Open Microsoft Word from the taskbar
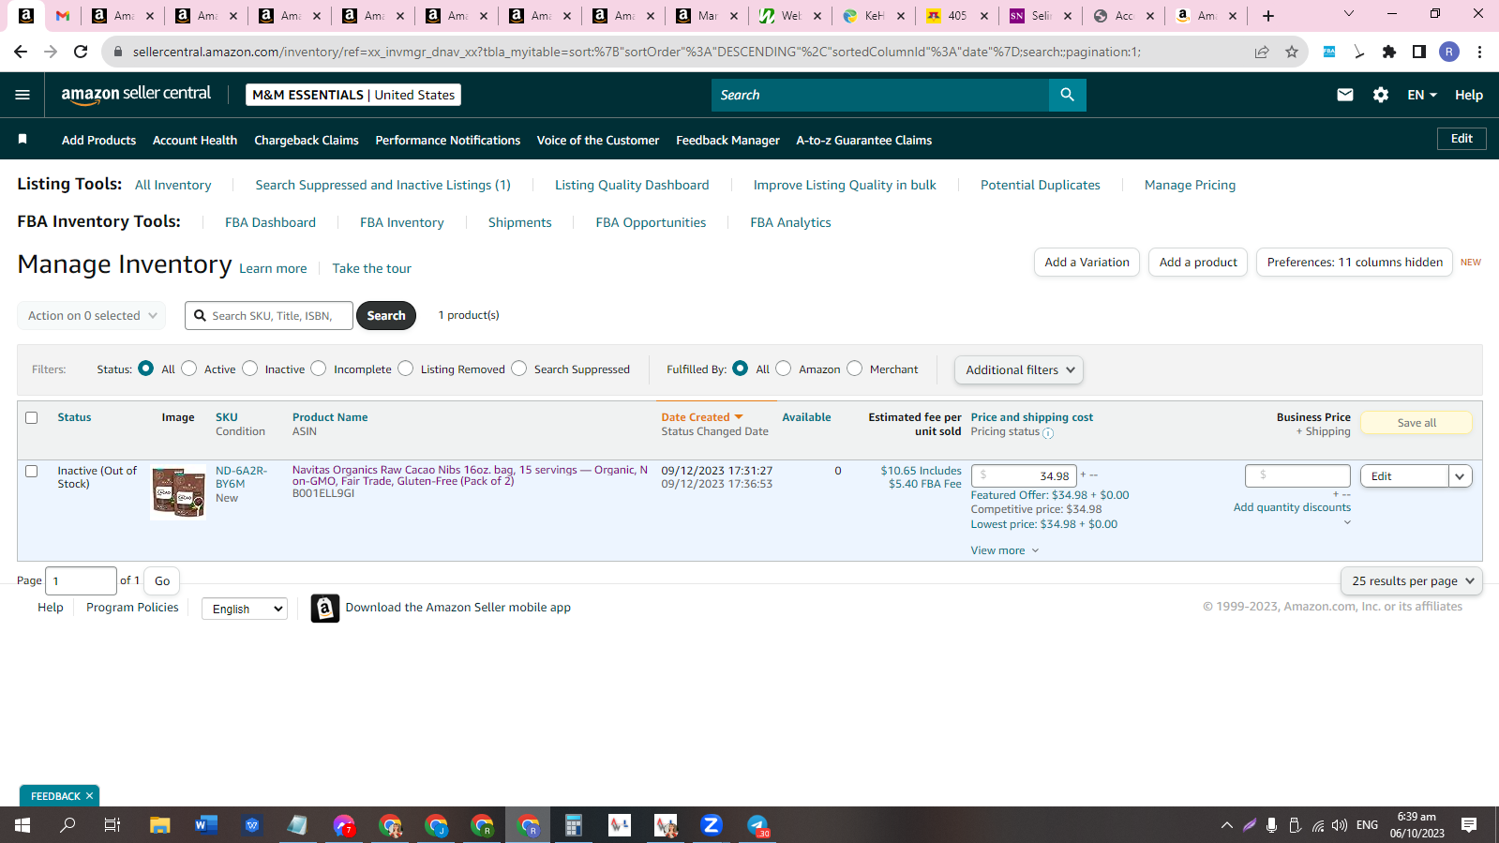1499x843 pixels. pos(206,825)
